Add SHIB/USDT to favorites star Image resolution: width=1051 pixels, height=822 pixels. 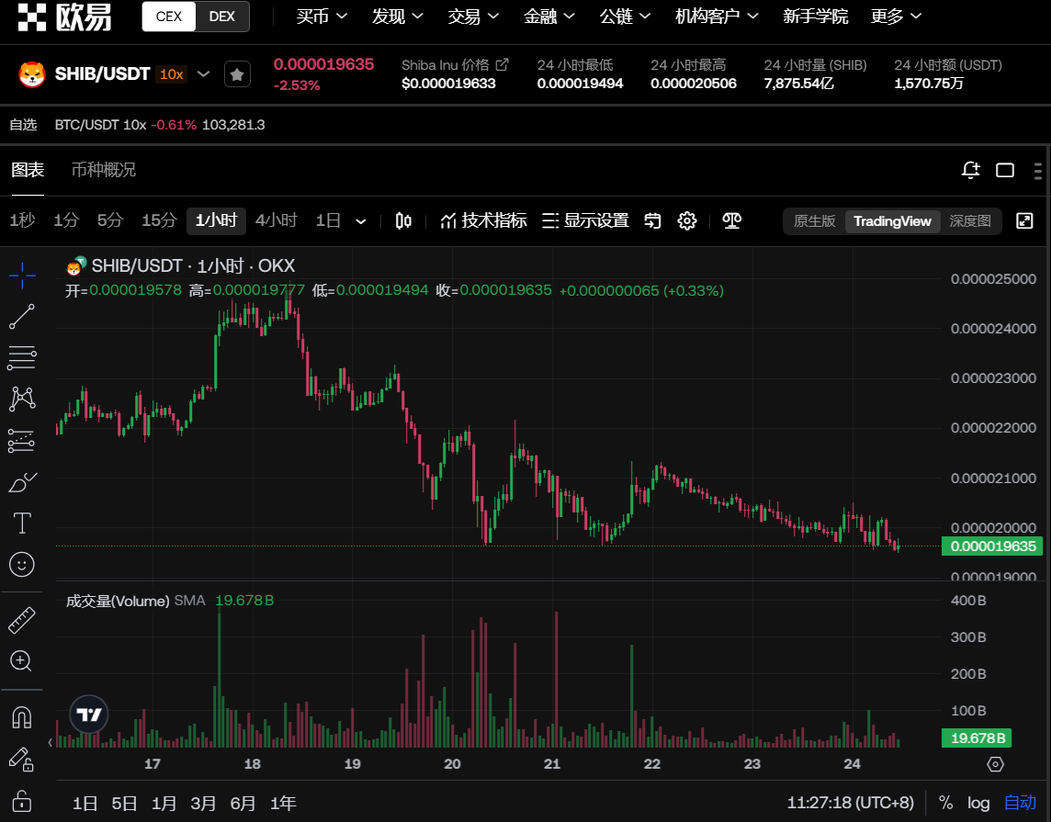237,74
